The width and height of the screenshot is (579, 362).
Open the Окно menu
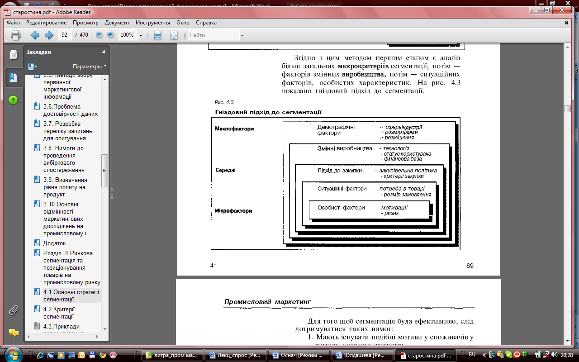tap(183, 22)
